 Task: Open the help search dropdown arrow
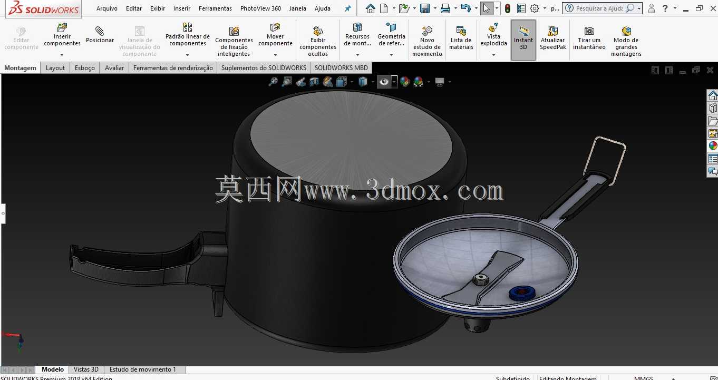coord(639,8)
